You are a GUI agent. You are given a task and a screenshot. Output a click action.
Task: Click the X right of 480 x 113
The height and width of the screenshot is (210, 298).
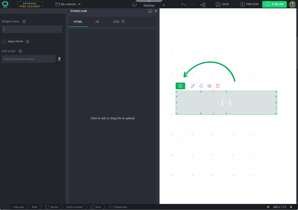pos(291,207)
